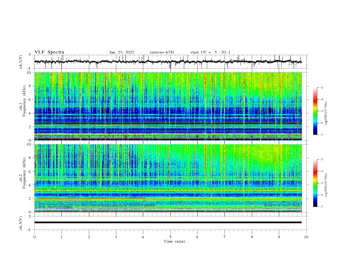Click the "VLF Spectra" plot title
Viewport: 345px width, 266px height.
(49, 52)
